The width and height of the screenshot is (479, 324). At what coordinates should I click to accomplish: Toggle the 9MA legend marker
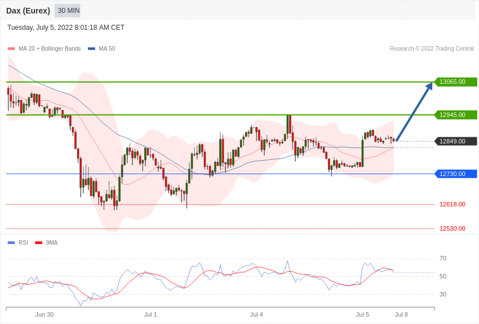click(38, 243)
